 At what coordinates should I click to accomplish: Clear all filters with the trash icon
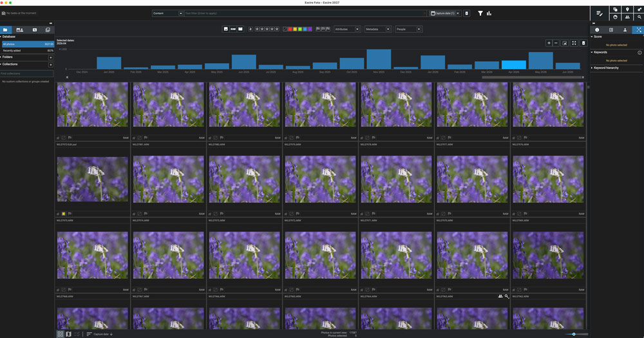pyautogui.click(x=466, y=13)
